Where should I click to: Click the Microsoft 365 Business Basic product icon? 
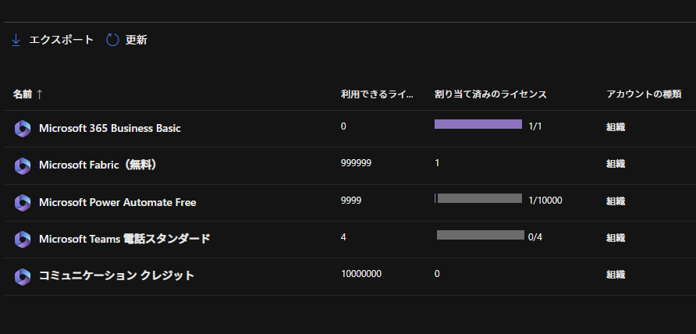coord(22,129)
